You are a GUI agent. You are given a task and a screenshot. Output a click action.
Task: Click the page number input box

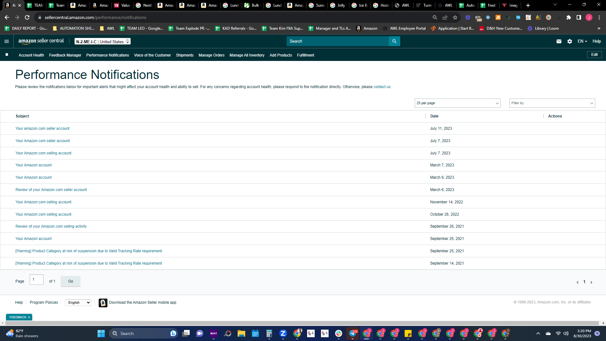[37, 280]
